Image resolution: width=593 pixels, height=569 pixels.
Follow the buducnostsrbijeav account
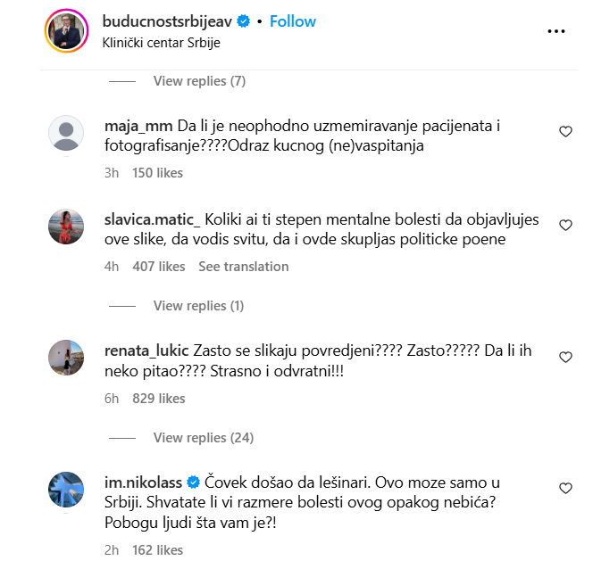293,21
